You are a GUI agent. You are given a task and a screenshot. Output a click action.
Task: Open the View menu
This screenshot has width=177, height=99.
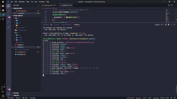coord(28,2)
